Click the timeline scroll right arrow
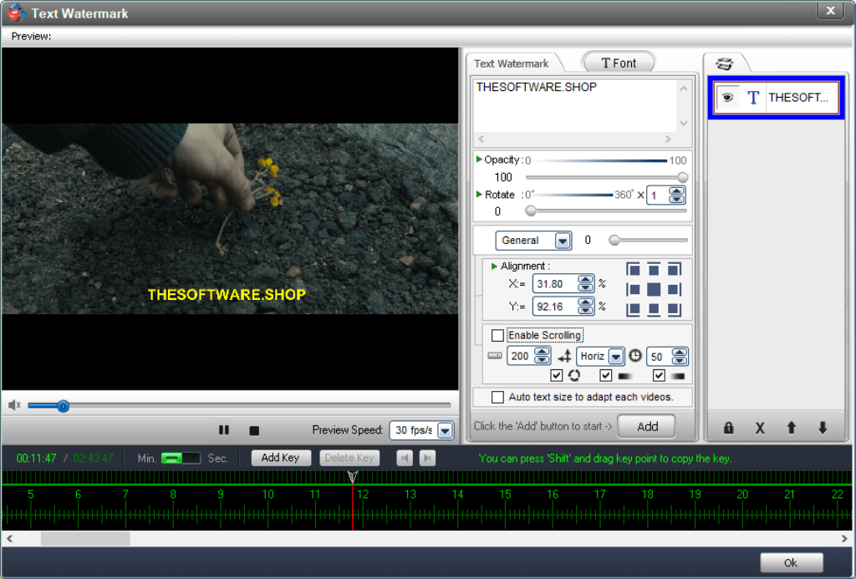856x579 pixels. (845, 539)
